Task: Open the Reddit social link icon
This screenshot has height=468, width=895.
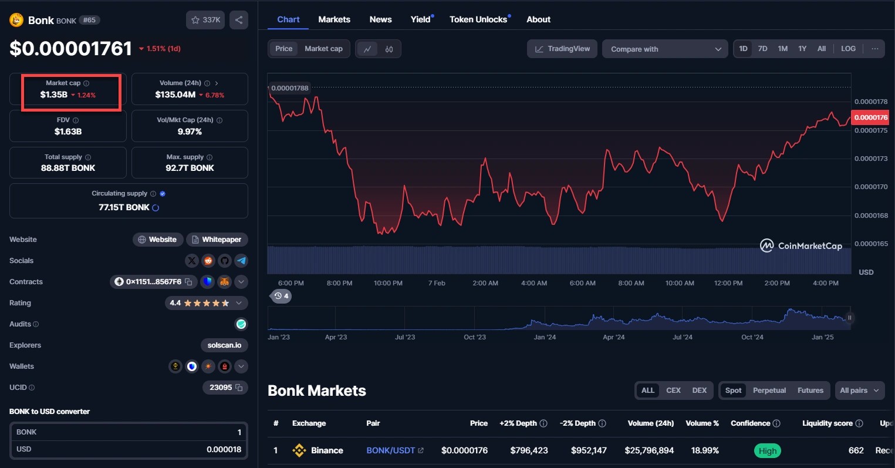Action: 208,261
